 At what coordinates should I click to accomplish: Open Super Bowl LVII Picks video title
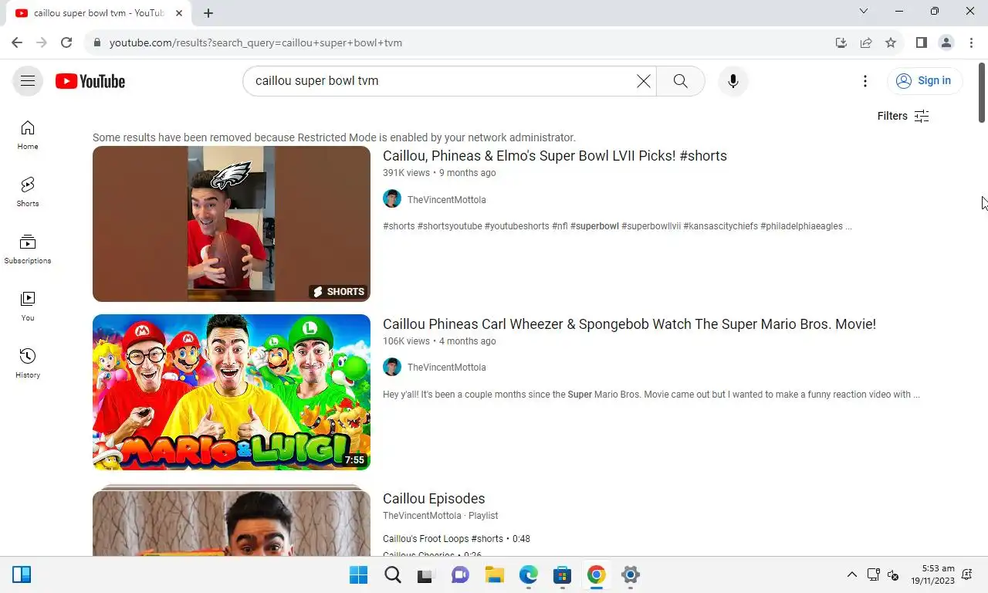[x=555, y=156]
